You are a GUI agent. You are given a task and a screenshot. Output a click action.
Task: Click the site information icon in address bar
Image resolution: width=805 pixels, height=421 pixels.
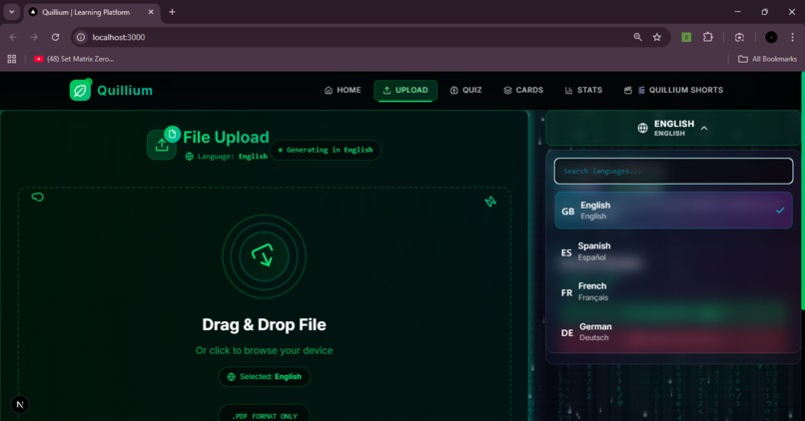click(81, 37)
